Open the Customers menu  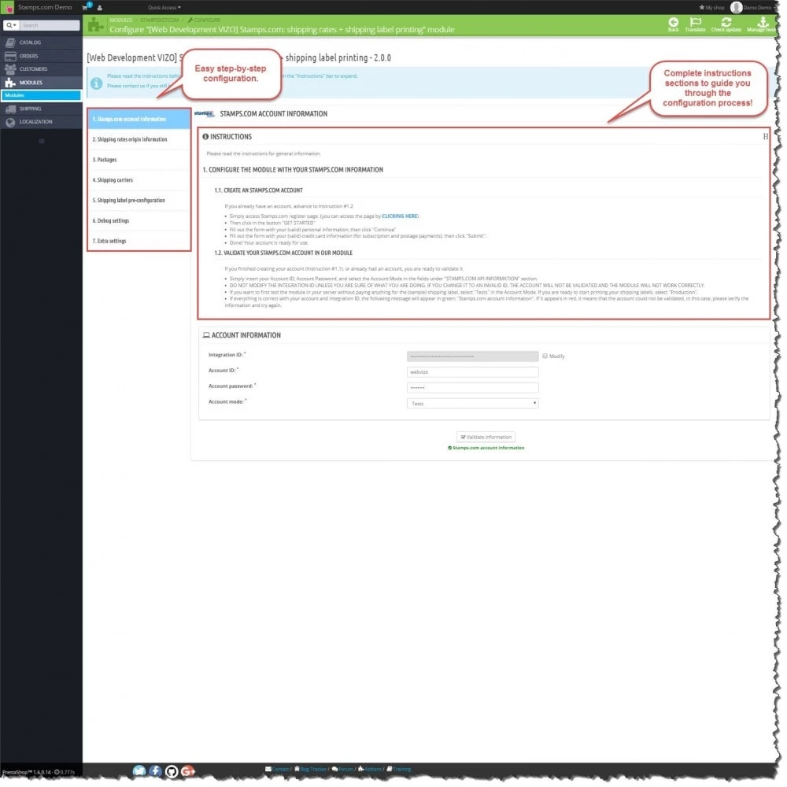tap(41, 69)
